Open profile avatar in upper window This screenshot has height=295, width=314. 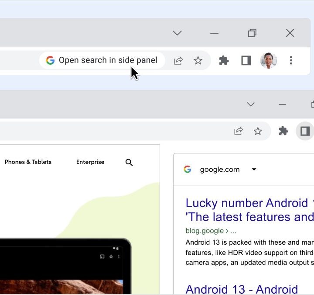click(268, 60)
